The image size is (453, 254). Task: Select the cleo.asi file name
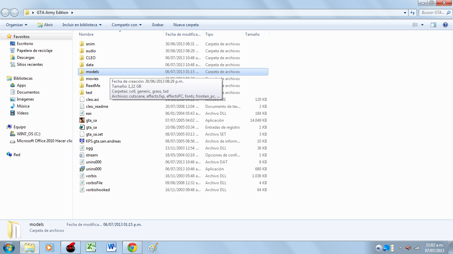coord(92,100)
